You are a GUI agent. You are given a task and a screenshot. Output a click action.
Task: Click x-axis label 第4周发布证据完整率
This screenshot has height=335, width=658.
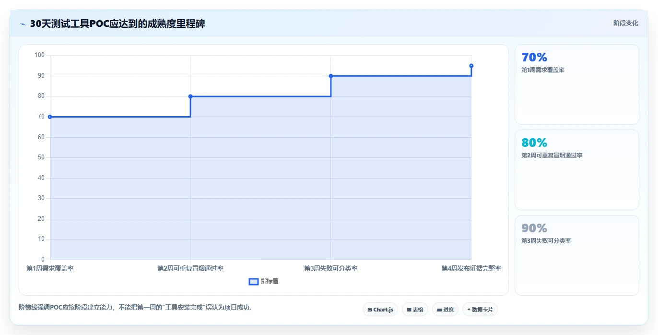pyautogui.click(x=471, y=268)
